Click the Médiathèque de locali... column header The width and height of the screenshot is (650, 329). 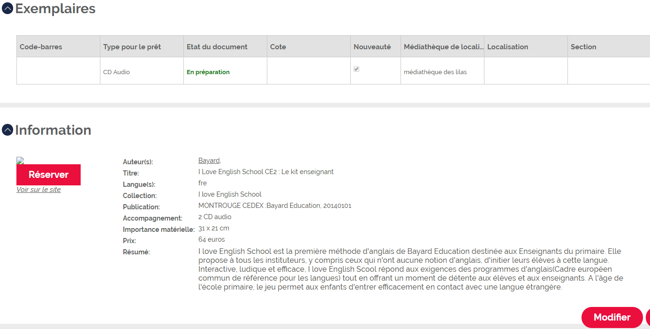[442, 46]
